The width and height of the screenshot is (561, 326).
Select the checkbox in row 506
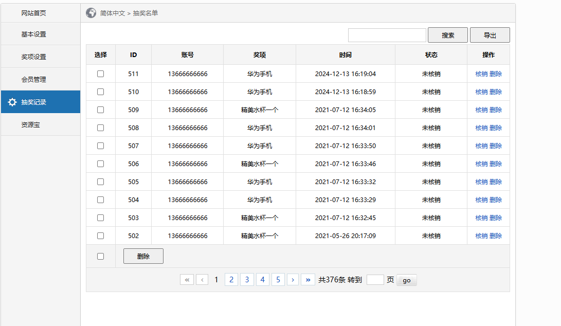101,164
